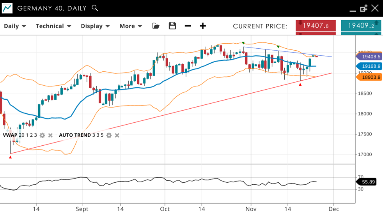Click the blue 19168.9 VWAP price tag
Screen dimensions: 383x217
coord(370,66)
